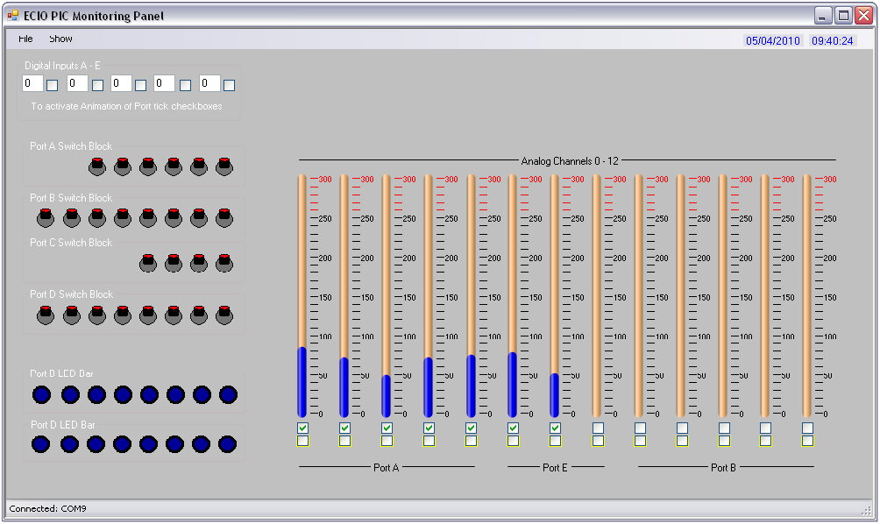Tick the second Digital Inputs A - E checkbox
The width and height of the screenshot is (880, 524).
pyautogui.click(x=97, y=85)
